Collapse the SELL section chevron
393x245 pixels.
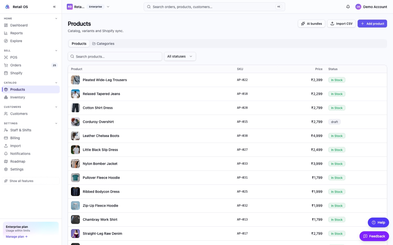coord(56,51)
